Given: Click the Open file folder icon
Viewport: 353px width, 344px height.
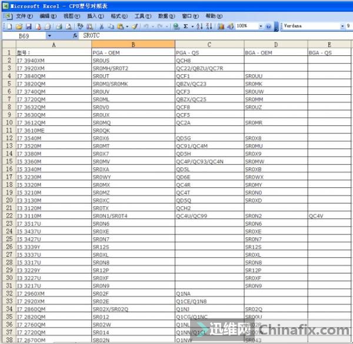Looking at the screenshot, I should tap(19, 27).
